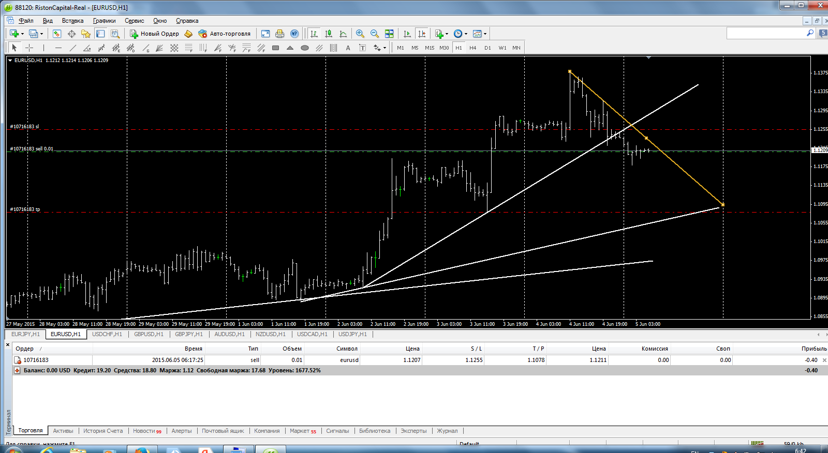This screenshot has height=453, width=828.
Task: Toggle chart Auto Scroll button
Action: tap(407, 34)
